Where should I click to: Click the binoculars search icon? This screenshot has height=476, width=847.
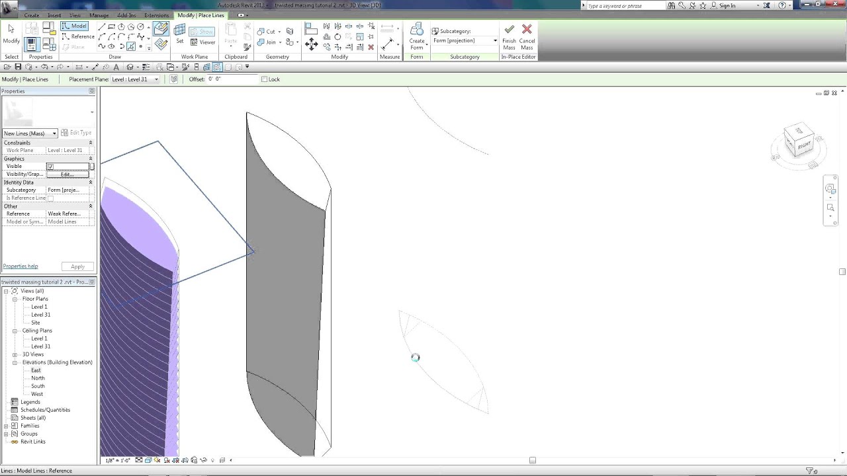point(671,5)
